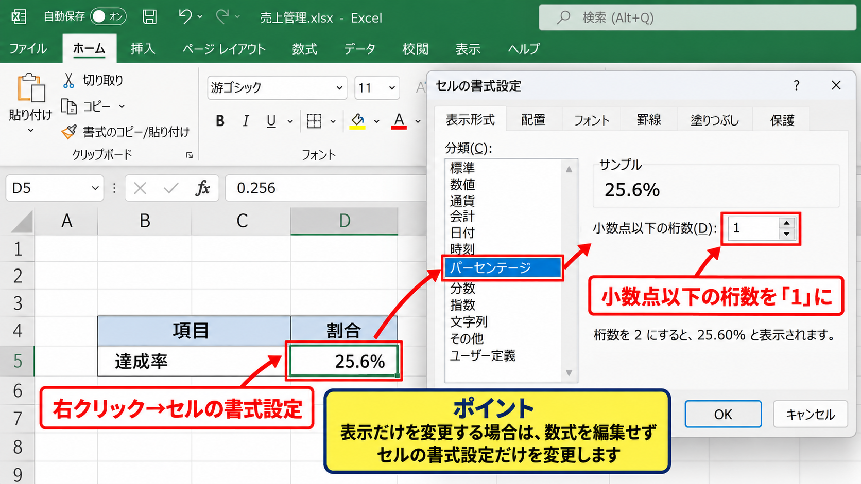
Task: Open the font size dropdown showing 11
Action: (392, 88)
